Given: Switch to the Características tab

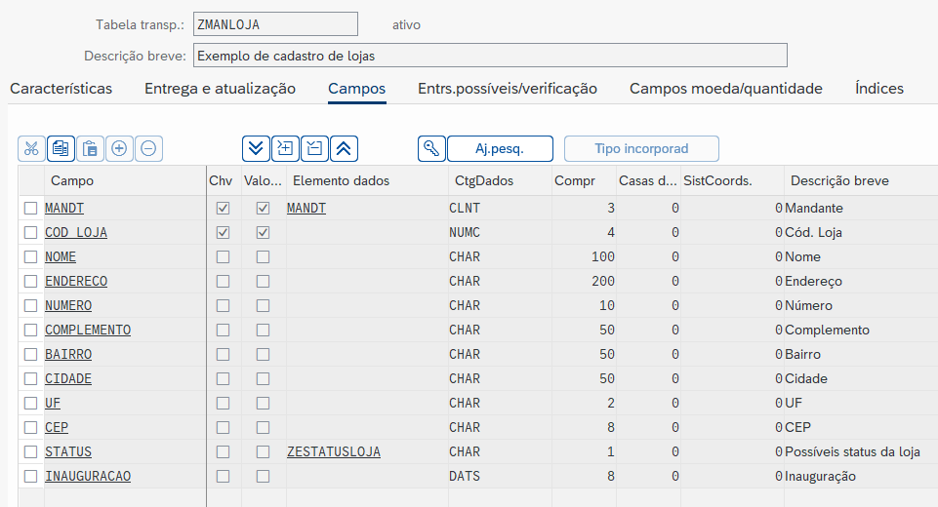Looking at the screenshot, I should [x=61, y=89].
